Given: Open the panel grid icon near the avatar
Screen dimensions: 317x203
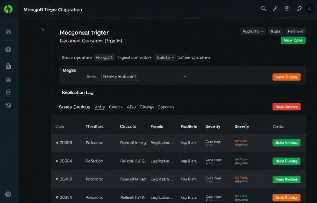Looking at the screenshot, I should (287, 8).
